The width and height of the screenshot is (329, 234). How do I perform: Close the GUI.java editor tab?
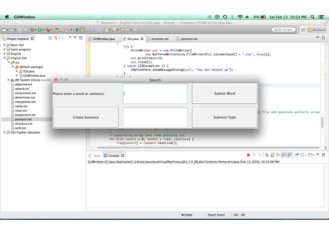[x=142, y=39]
